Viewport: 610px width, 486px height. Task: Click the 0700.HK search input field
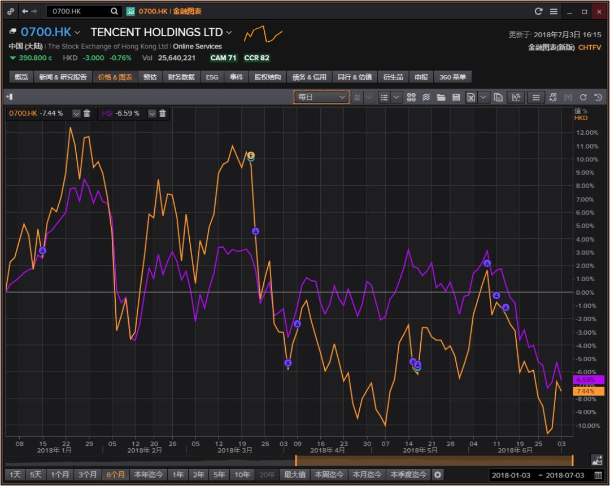coord(79,11)
